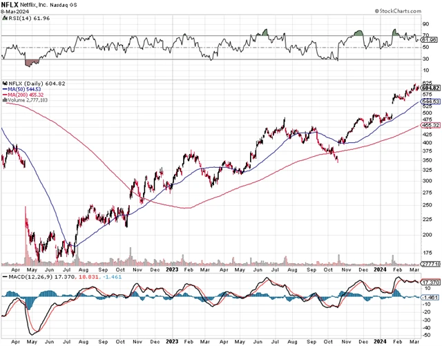This screenshot has height=346, width=442.
Task: Click the RSI 61.96 value tag
Action: click(x=430, y=40)
